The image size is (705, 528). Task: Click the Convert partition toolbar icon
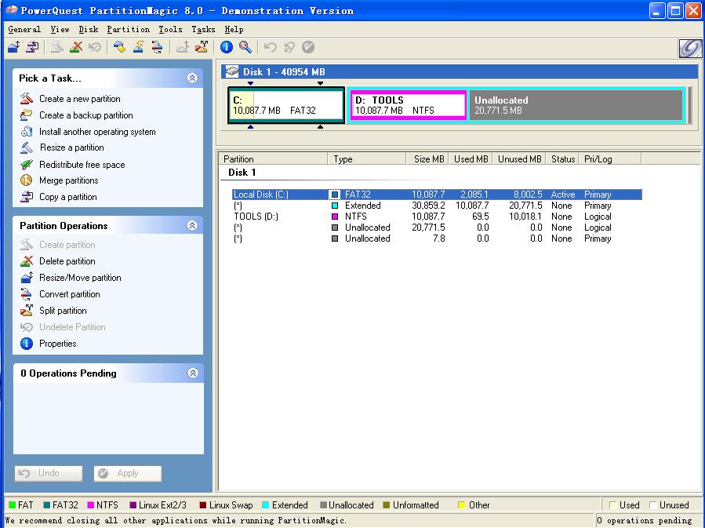[x=157, y=47]
